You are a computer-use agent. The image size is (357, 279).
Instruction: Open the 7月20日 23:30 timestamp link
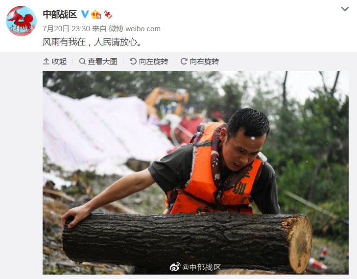click(66, 29)
